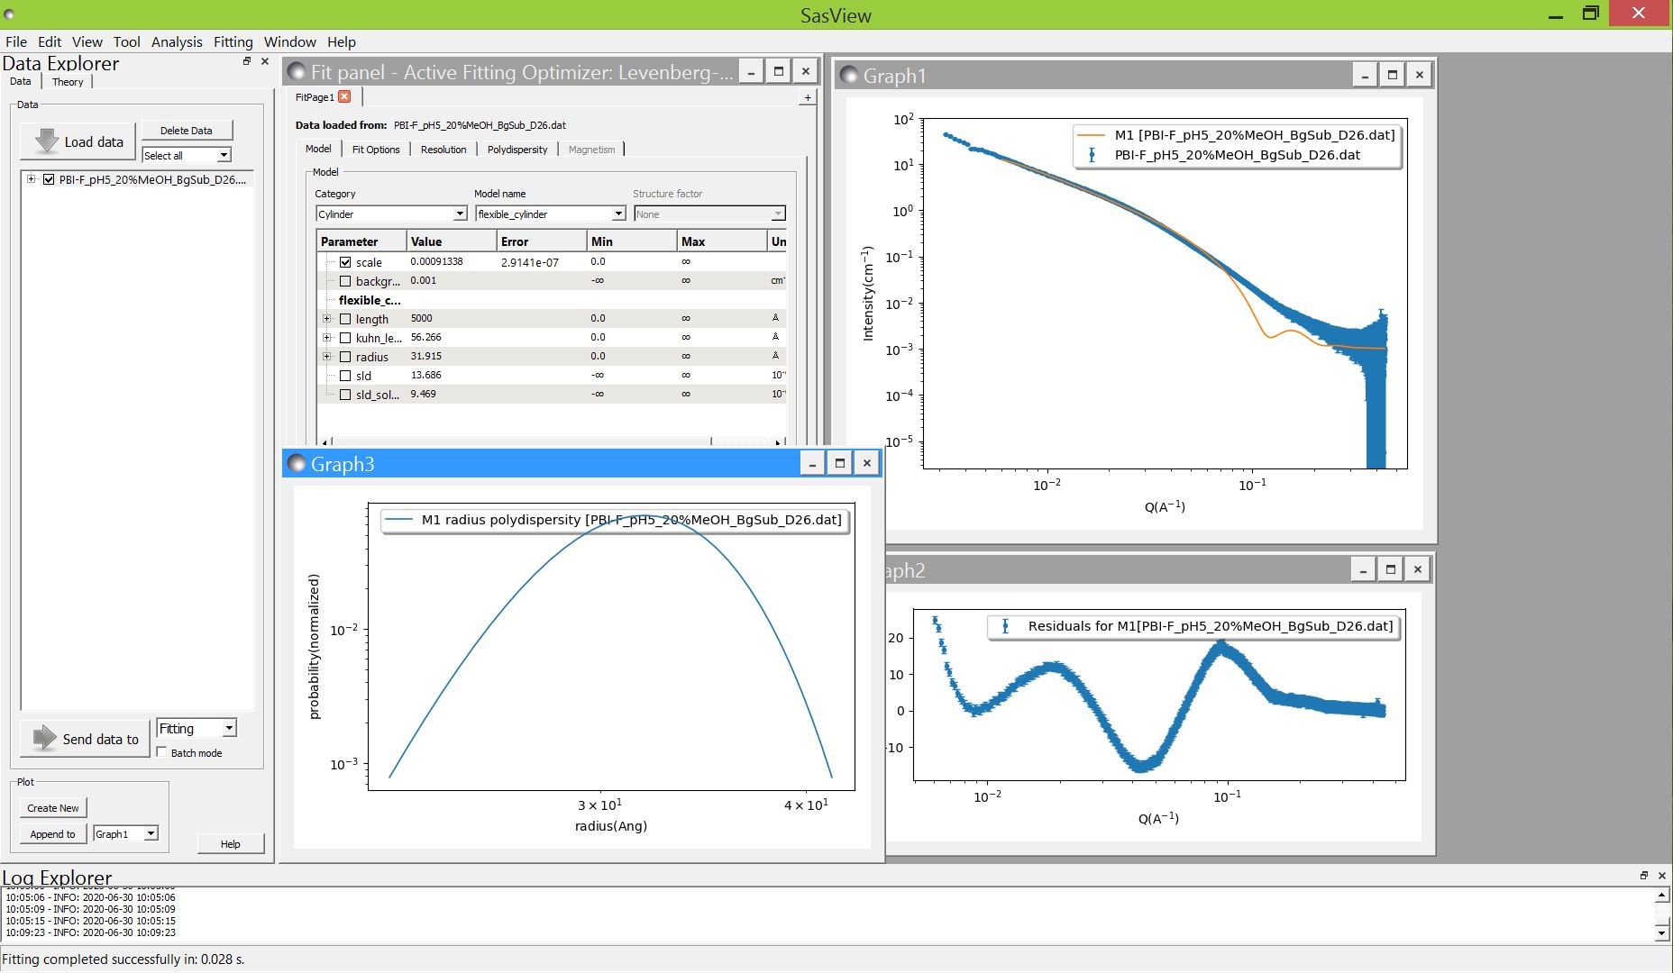The width and height of the screenshot is (1673, 973).
Task: Close the Data Explorer panel
Action: (265, 61)
